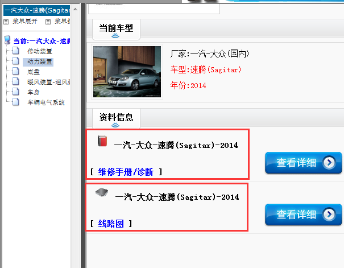Open the 当前车型 section tab
This screenshot has width=344, height=268.
pos(116,30)
